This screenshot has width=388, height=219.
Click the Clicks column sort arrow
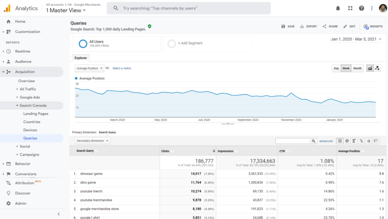(214, 151)
